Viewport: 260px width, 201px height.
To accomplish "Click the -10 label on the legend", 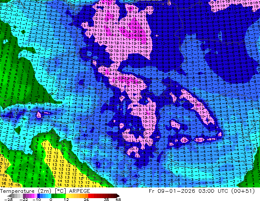I will tap(36, 199).
